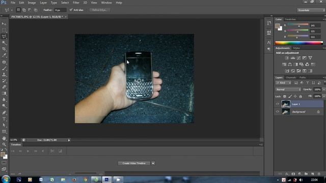Toggle Lock image pixels brush icon
Image resolution: width=326 pixels, height=183 pixels.
coord(290,97)
